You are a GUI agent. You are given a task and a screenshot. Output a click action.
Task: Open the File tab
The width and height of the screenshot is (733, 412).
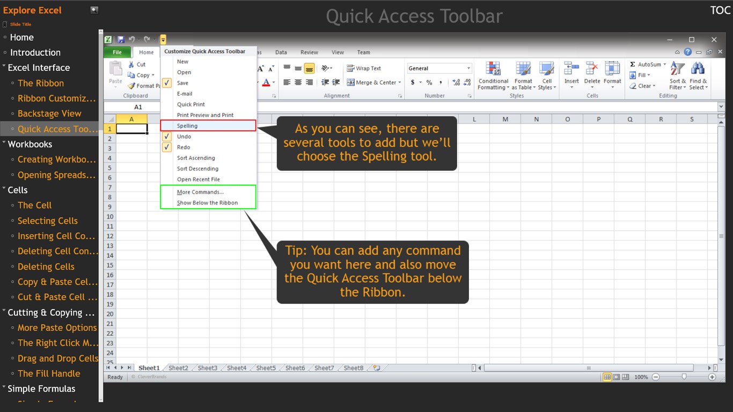tap(117, 52)
